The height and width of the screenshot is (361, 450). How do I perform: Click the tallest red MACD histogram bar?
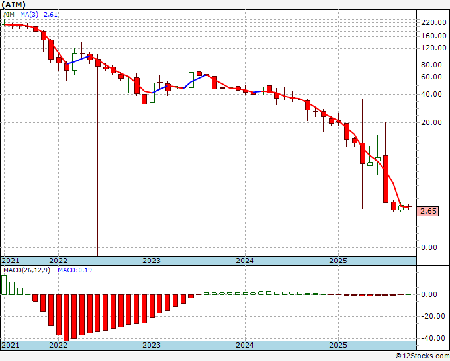66,317
